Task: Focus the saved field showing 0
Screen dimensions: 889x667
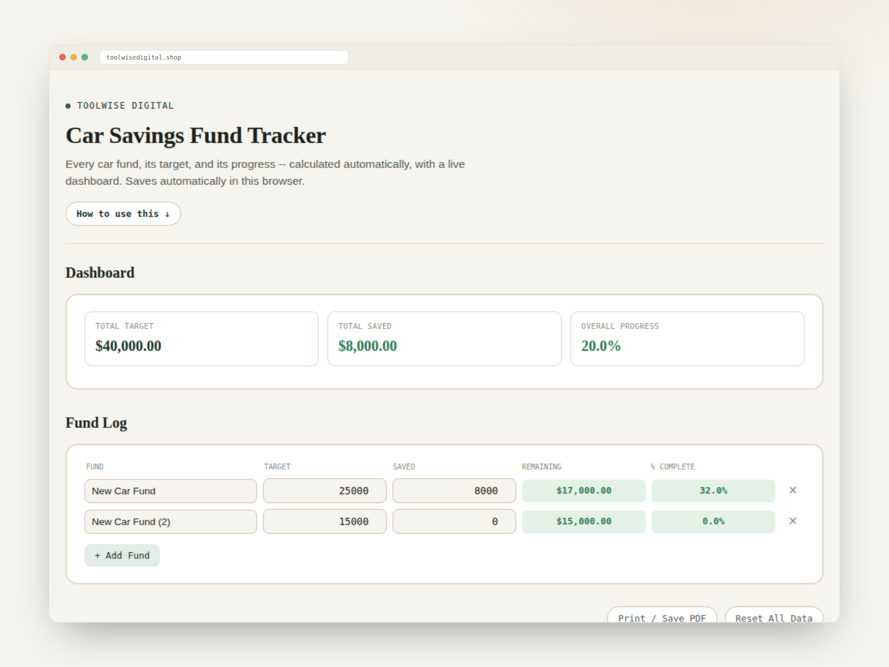Action: click(x=454, y=522)
